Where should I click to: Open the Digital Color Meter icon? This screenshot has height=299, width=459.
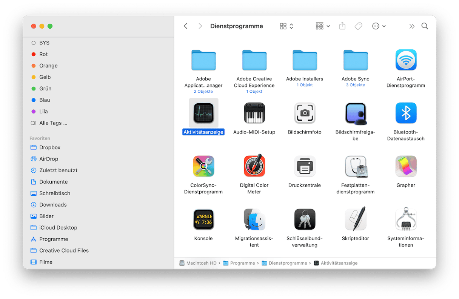tap(254, 166)
